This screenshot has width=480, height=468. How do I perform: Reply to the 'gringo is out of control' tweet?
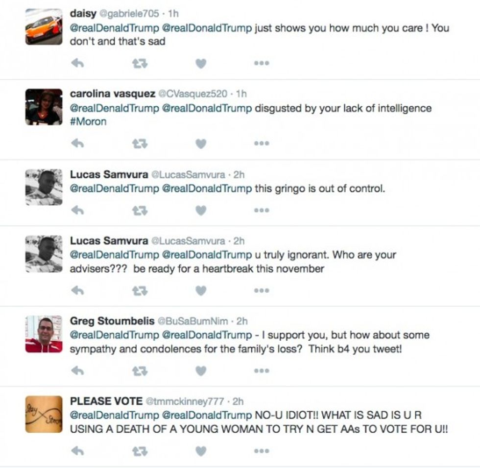[77, 210]
